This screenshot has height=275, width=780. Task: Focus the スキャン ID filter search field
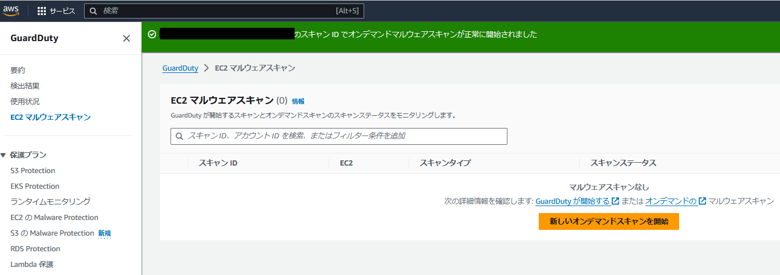tap(339, 136)
